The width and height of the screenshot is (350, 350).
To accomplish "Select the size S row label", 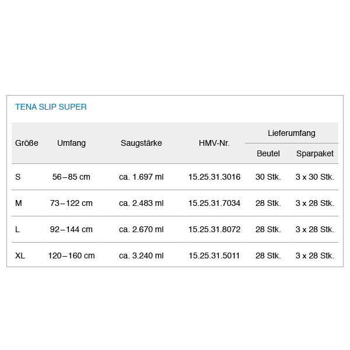I will (18, 177).
